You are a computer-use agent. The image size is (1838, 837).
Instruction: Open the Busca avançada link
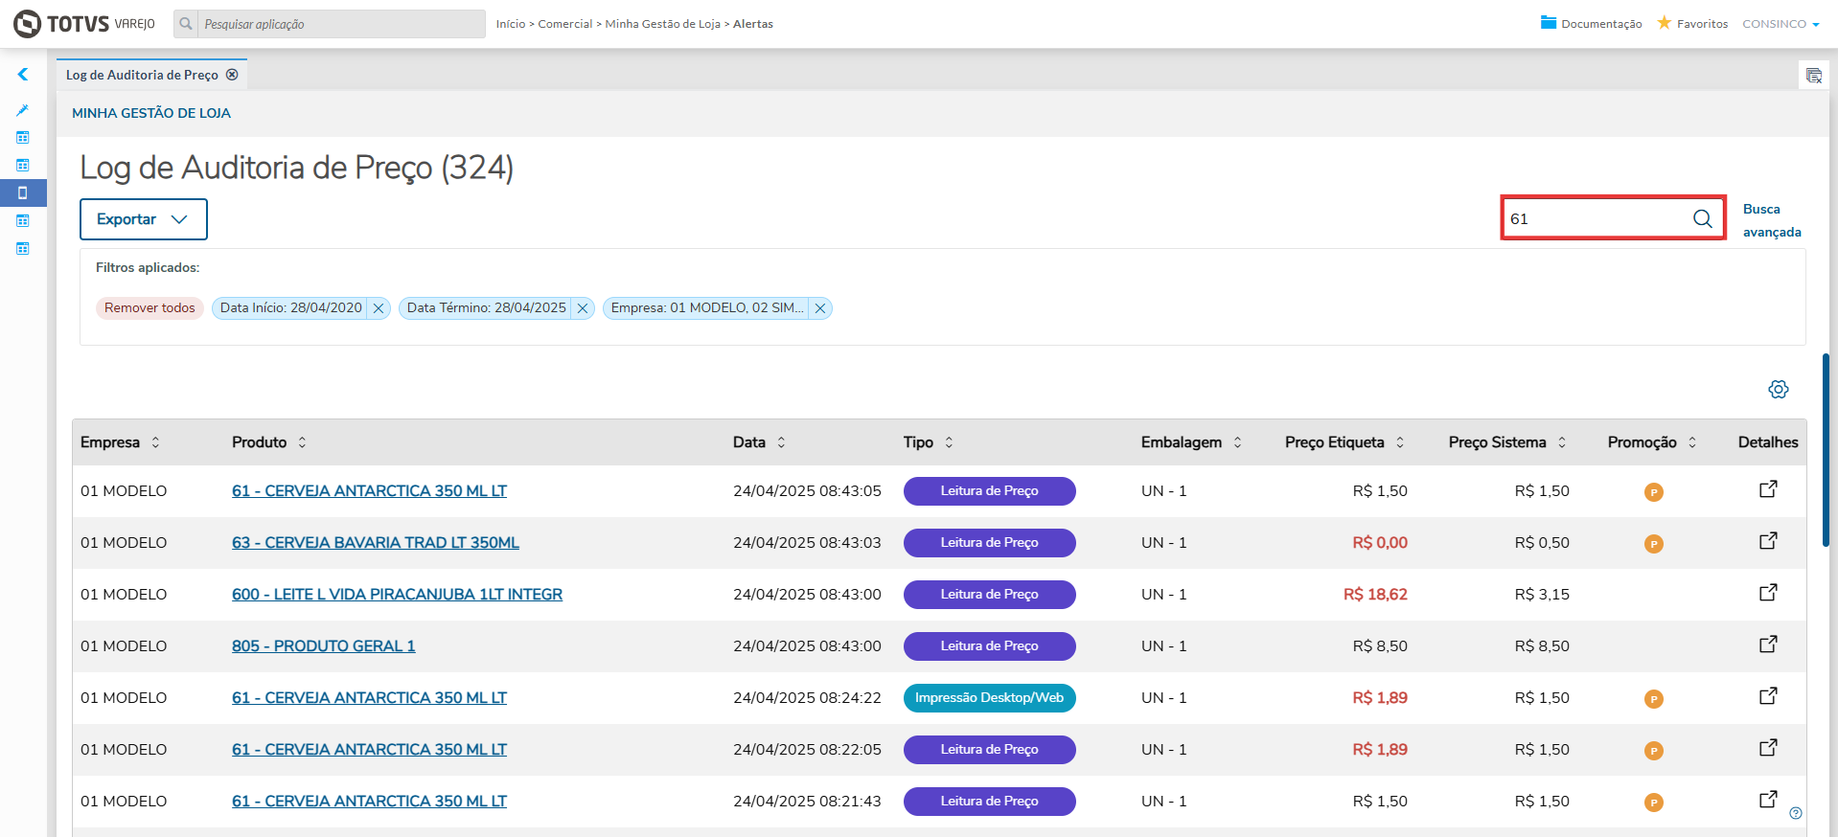tap(1771, 220)
